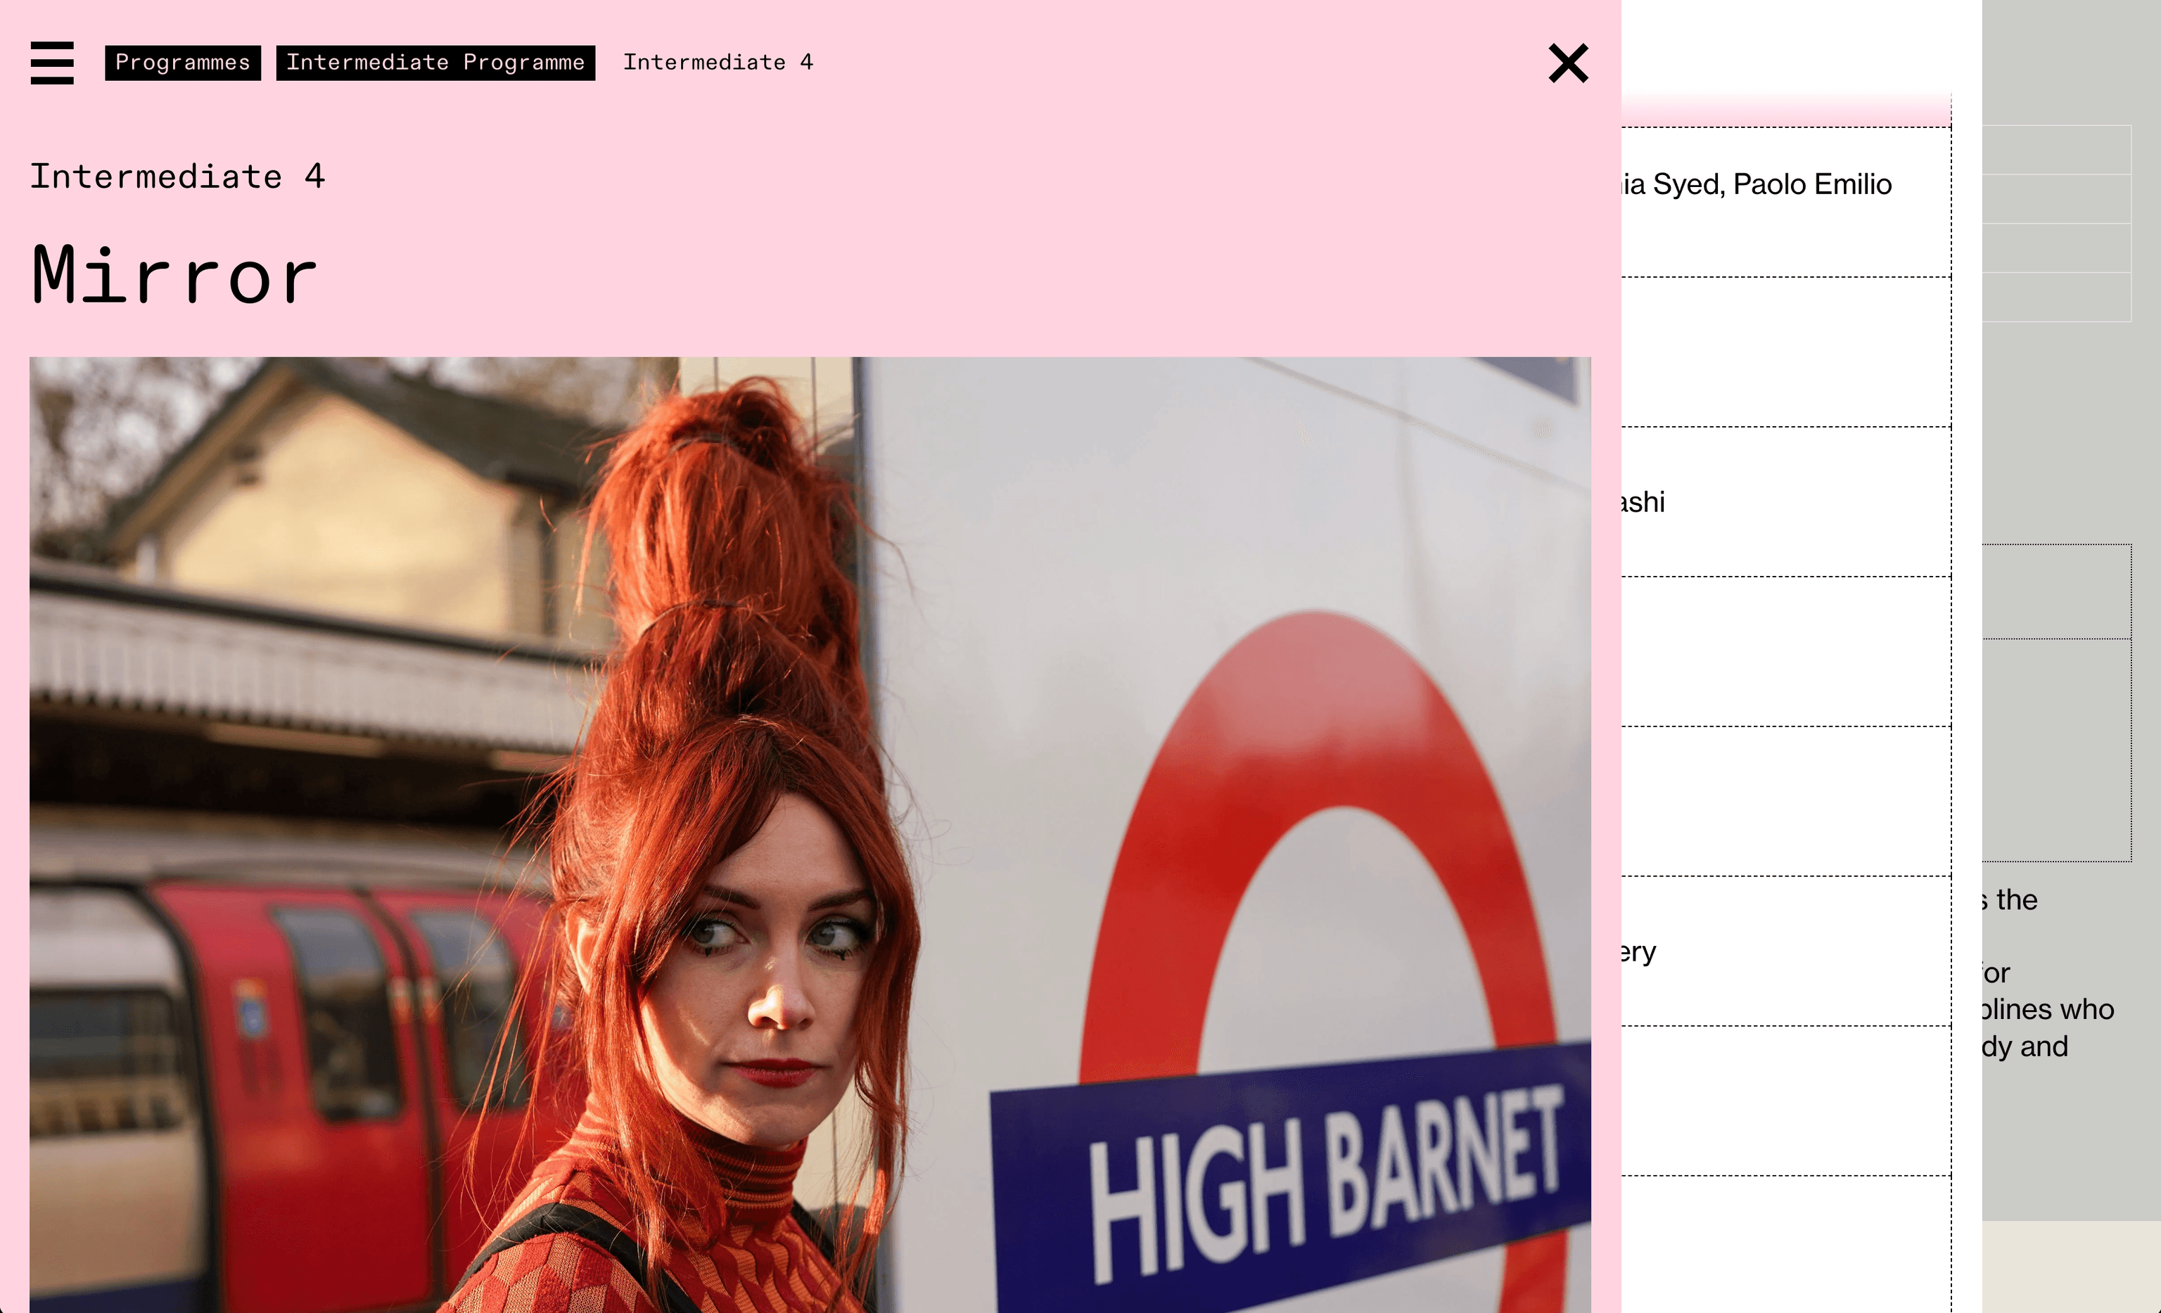Open the hamburger menu icon
This screenshot has height=1313, width=2161.
click(x=52, y=63)
